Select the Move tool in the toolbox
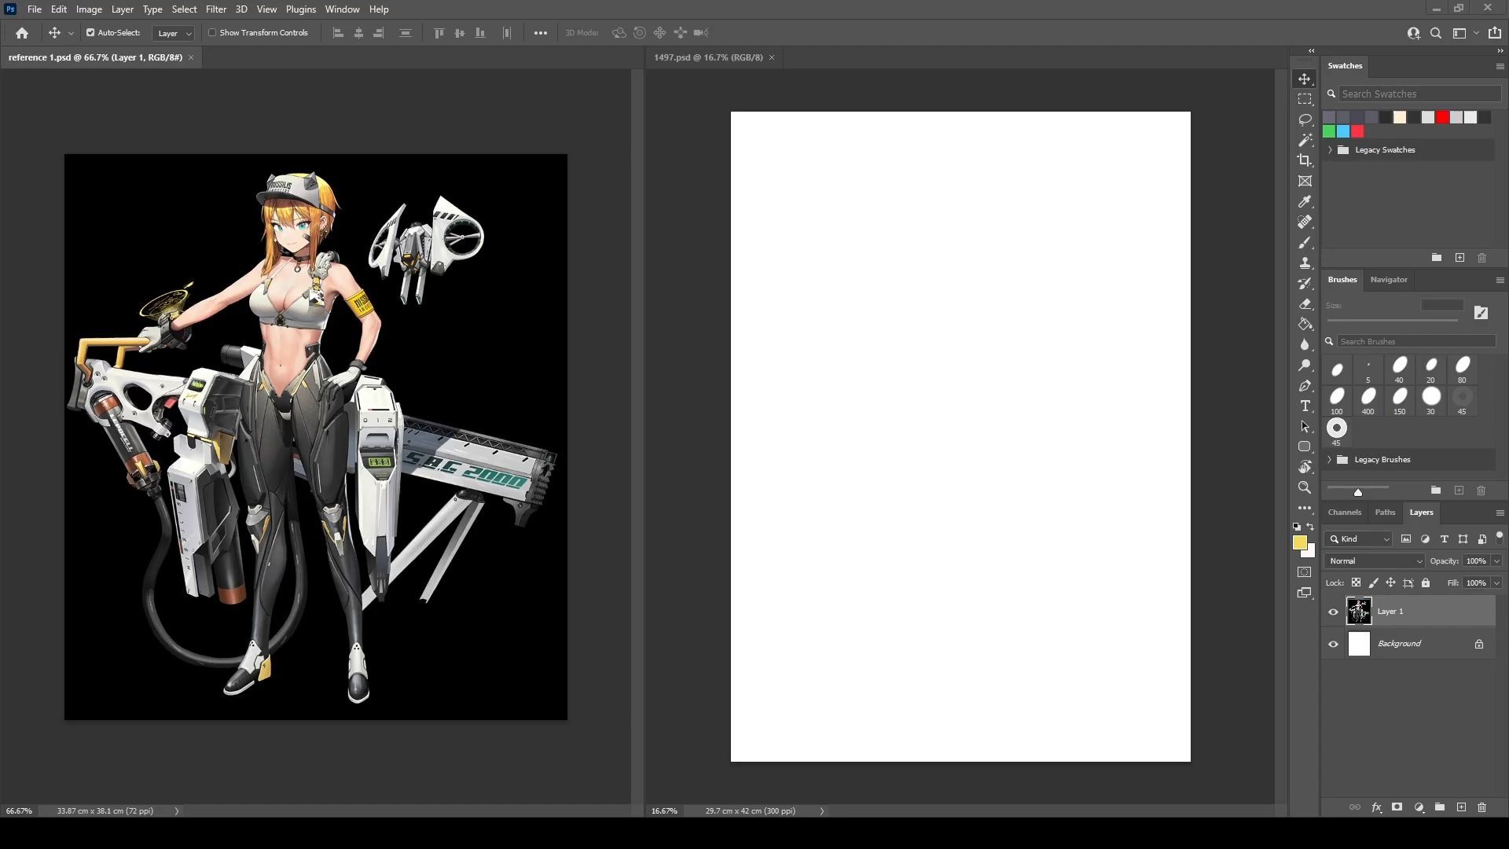 pos(1305,79)
